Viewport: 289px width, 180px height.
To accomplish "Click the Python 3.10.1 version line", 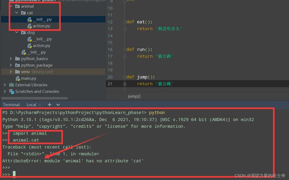I will [128, 120].
